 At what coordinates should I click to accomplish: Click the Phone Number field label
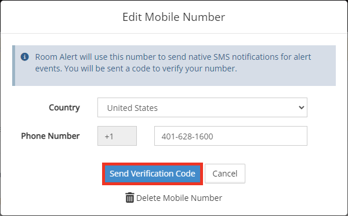(50, 136)
